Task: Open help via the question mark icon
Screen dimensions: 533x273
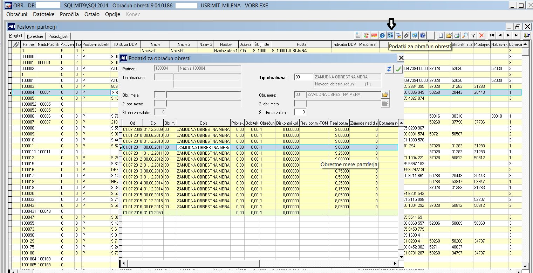Action: pyautogui.click(x=422, y=35)
